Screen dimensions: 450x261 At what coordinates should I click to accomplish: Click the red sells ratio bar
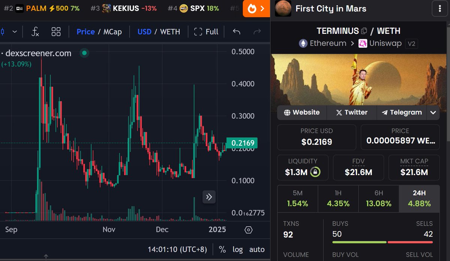[410, 242]
